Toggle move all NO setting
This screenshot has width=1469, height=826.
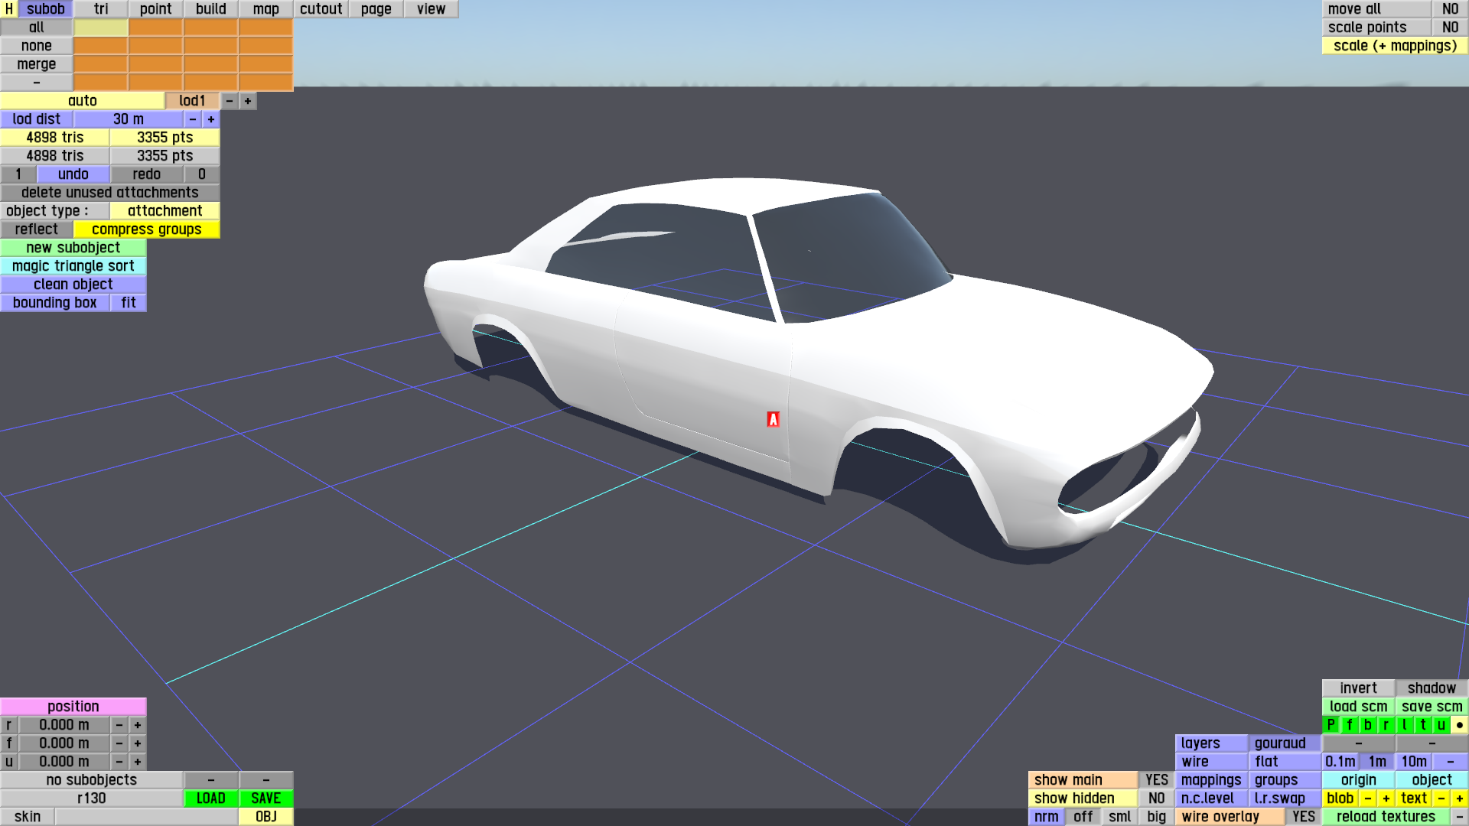pos(1450,9)
